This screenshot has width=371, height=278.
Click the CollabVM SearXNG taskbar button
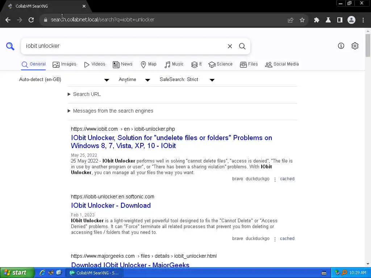(x=94, y=273)
